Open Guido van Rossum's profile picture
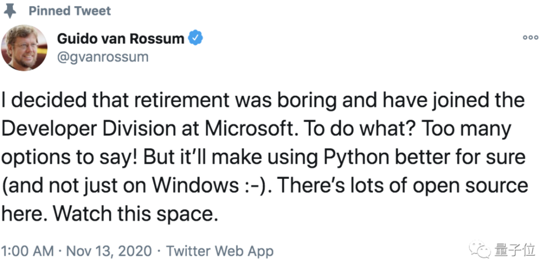Image resolution: width=553 pixels, height=274 pixels. 24,47
